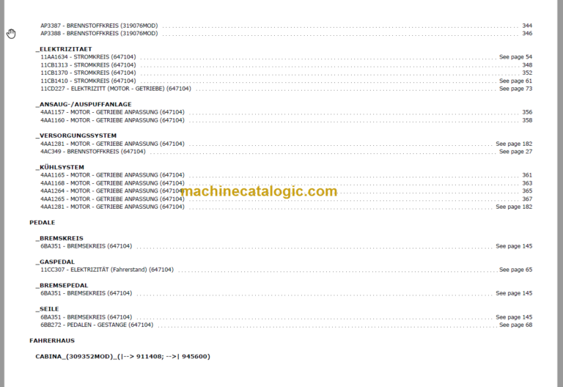The height and width of the screenshot is (387, 563).
Task: Open 4AA1265 entry with page 367
Action: [286, 199]
